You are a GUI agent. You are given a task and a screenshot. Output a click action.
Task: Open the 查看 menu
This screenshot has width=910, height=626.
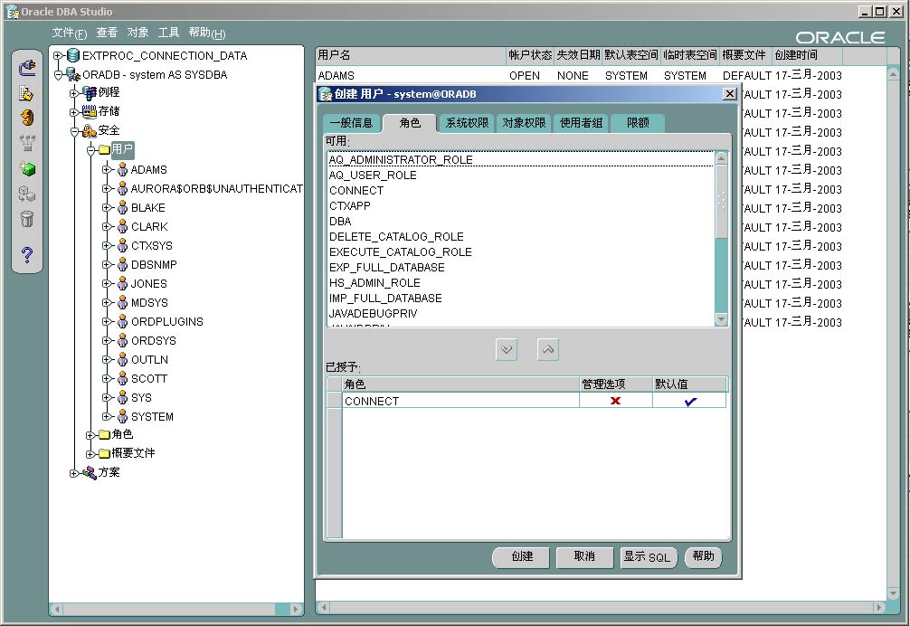point(107,33)
